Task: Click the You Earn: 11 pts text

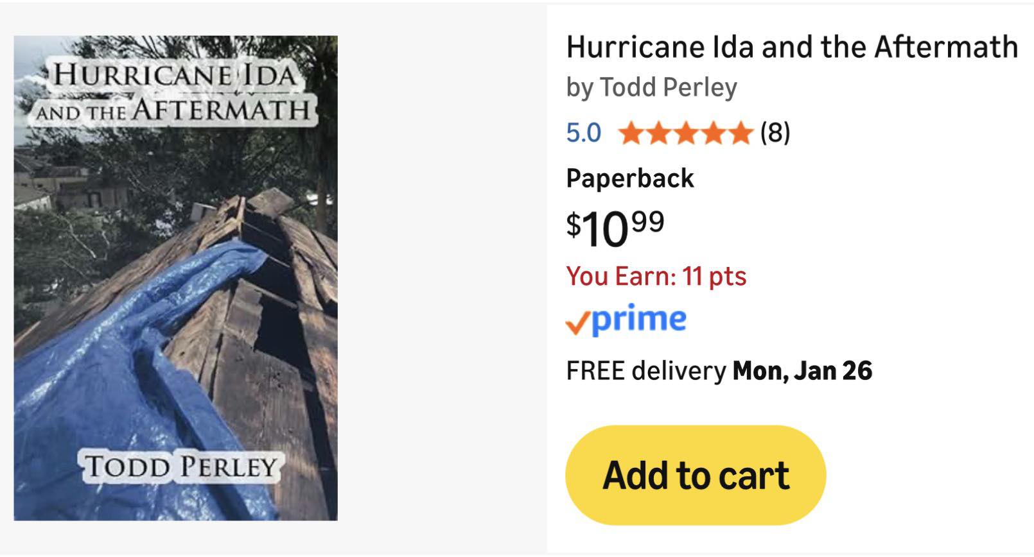Action: [656, 277]
